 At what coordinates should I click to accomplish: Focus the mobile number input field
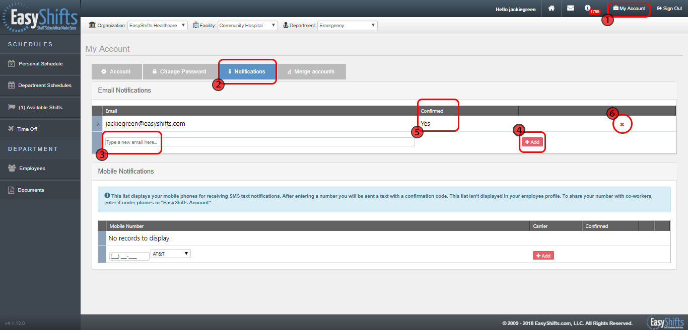tap(129, 256)
